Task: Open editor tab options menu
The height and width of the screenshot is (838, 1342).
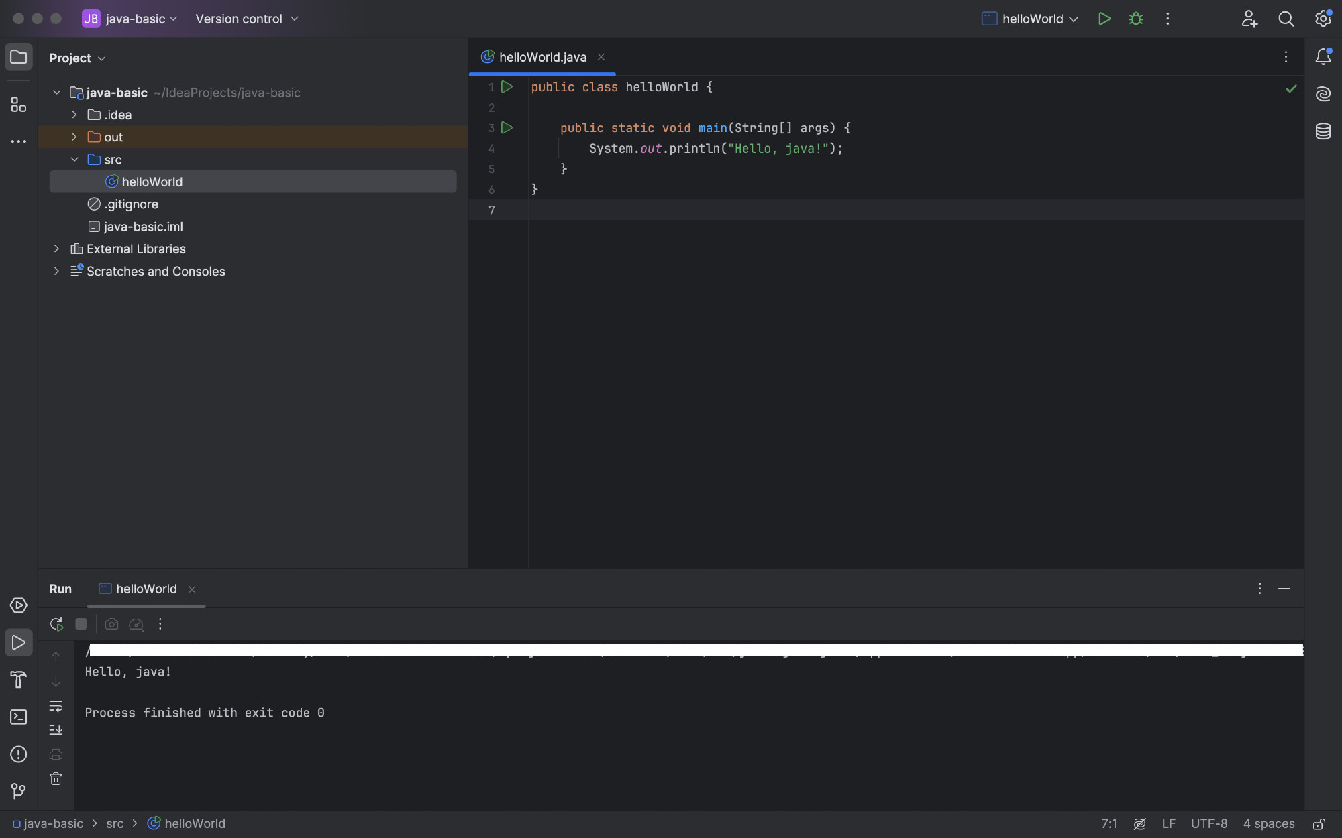Action: coord(1286,57)
